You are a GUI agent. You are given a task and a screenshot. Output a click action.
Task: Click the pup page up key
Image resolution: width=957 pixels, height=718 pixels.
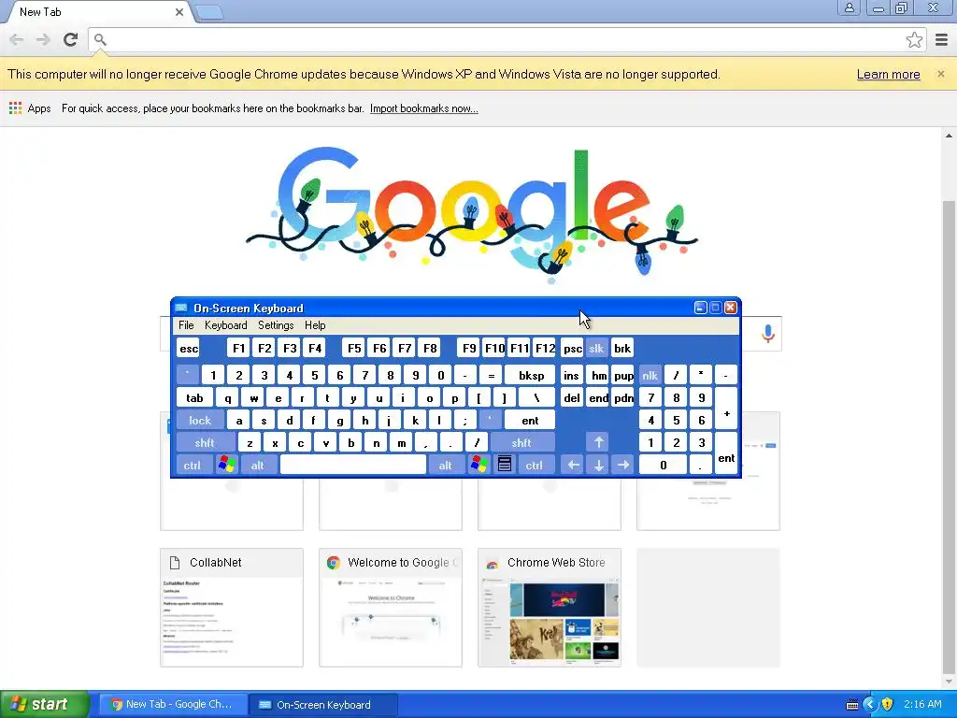click(x=623, y=375)
